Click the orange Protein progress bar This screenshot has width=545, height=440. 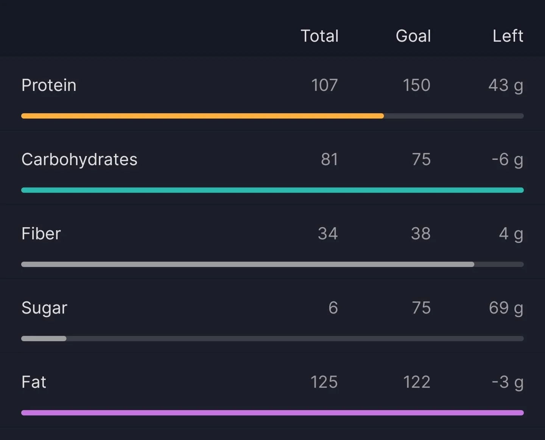202,116
